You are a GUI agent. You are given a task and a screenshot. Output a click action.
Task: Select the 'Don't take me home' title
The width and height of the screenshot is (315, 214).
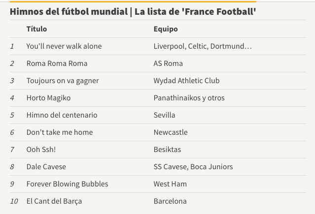(x=60, y=132)
